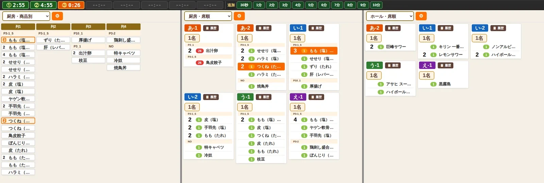The width and height of the screenshot is (544, 183).
Task: Select the 列1 column header
Action: pyautogui.click(x=18, y=26)
